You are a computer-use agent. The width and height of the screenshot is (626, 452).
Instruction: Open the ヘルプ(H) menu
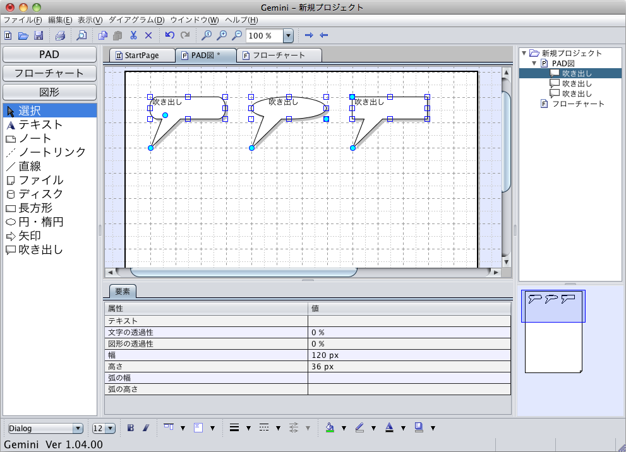(x=241, y=20)
